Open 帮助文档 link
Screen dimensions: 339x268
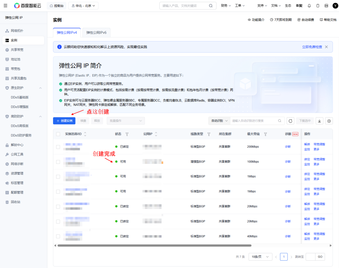328,20
